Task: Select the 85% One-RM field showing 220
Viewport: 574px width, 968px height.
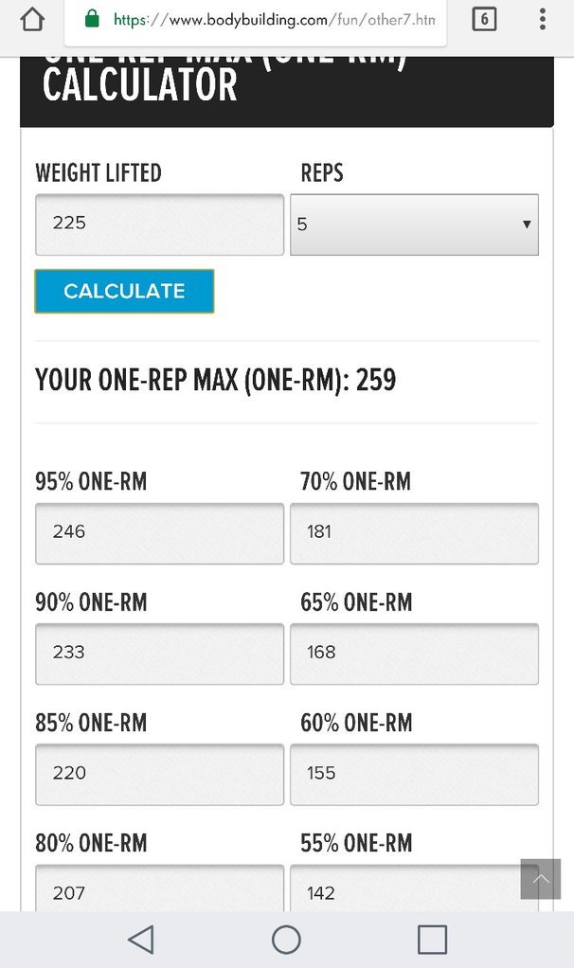Action: [159, 774]
